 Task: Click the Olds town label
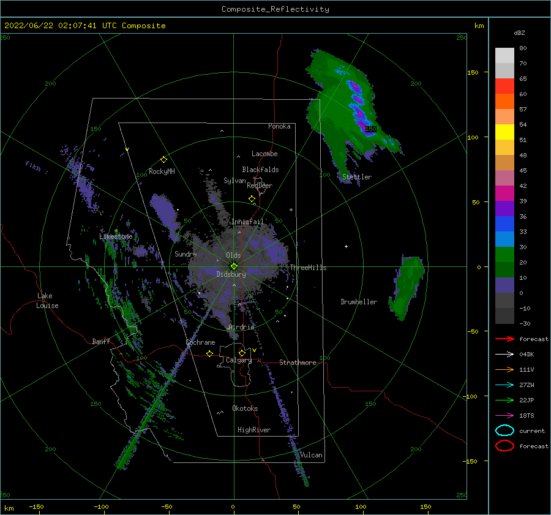233,255
